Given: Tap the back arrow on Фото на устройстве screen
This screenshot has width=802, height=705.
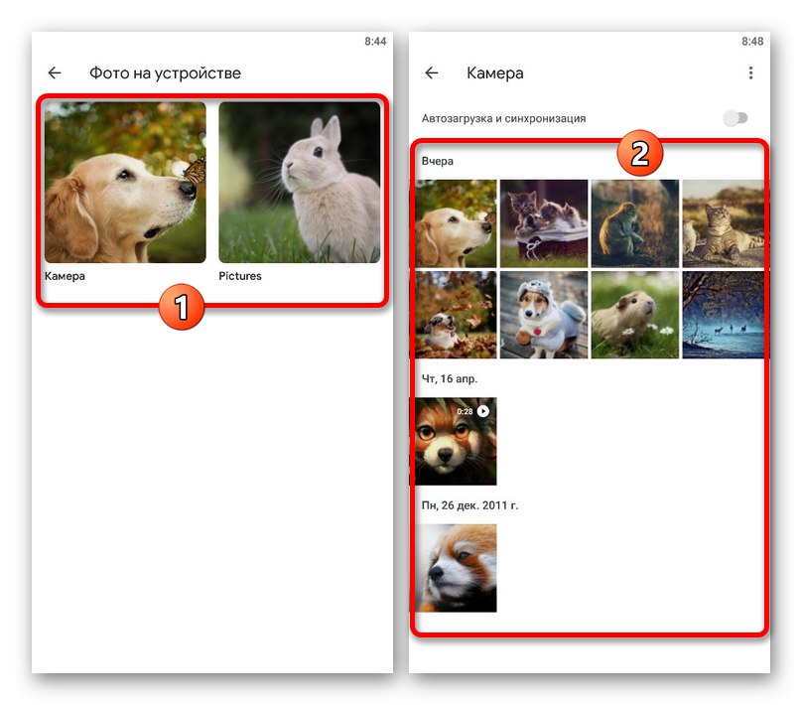Looking at the screenshot, I should pos(54,71).
